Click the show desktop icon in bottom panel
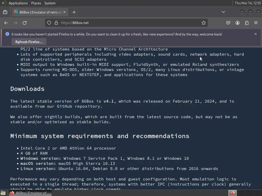This screenshot has width=262, height=196. [3, 193]
